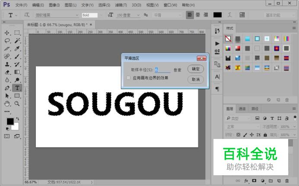Select the Pen tool

point(7,88)
